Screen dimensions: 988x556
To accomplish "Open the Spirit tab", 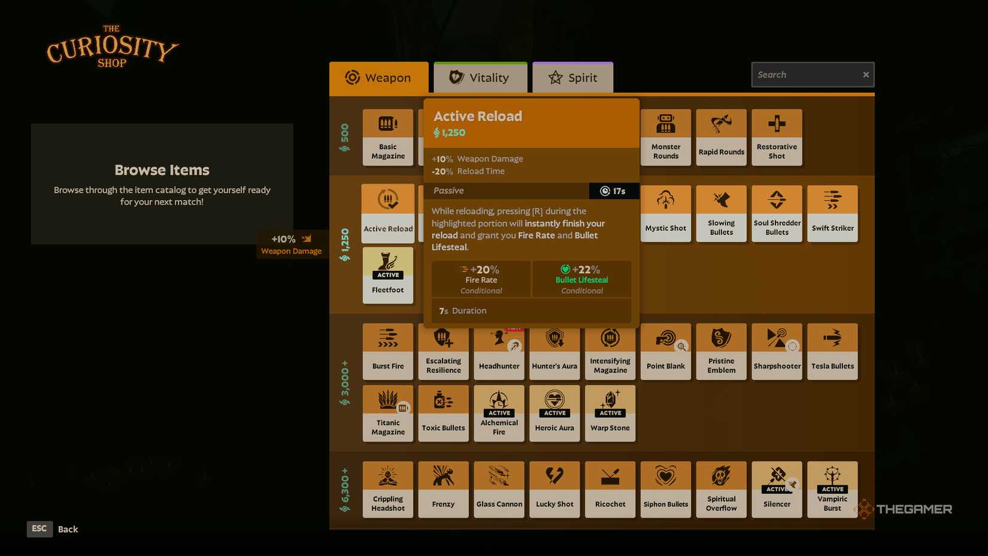I will (x=572, y=78).
